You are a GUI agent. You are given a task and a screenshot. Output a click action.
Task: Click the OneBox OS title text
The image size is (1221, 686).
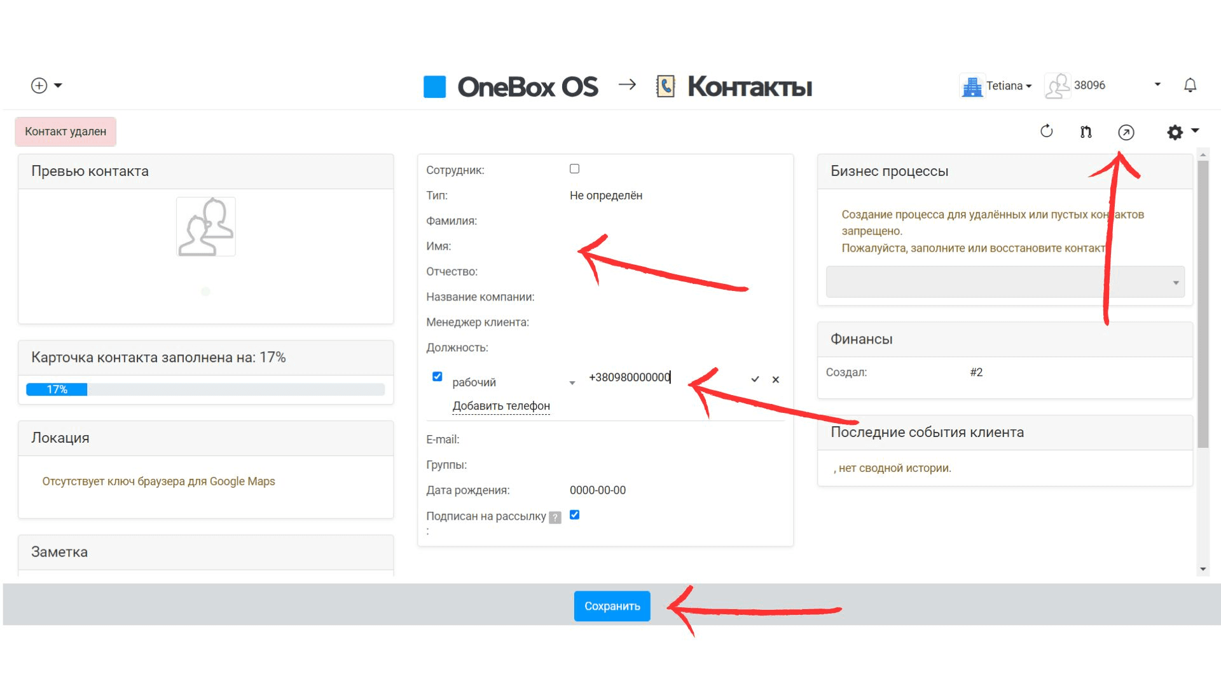tap(527, 87)
